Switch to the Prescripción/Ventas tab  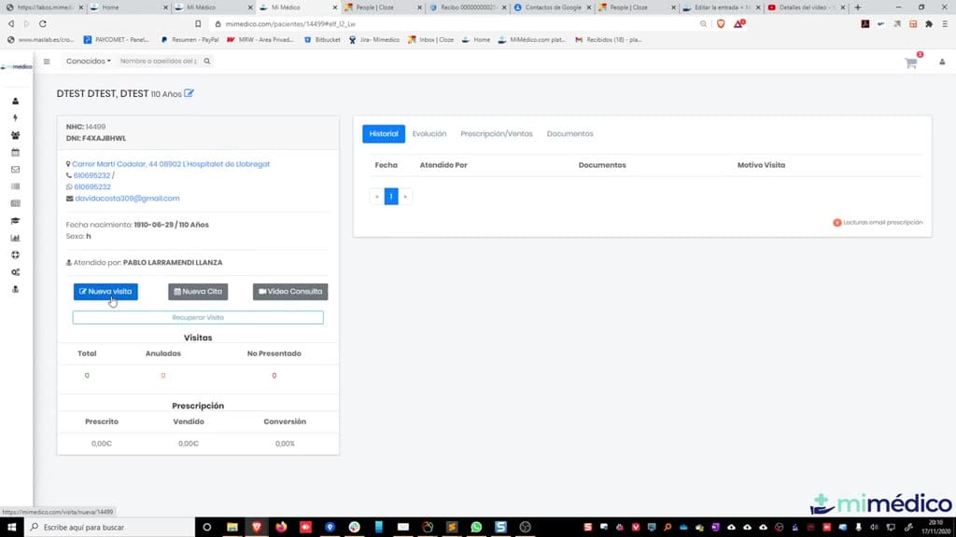point(497,134)
